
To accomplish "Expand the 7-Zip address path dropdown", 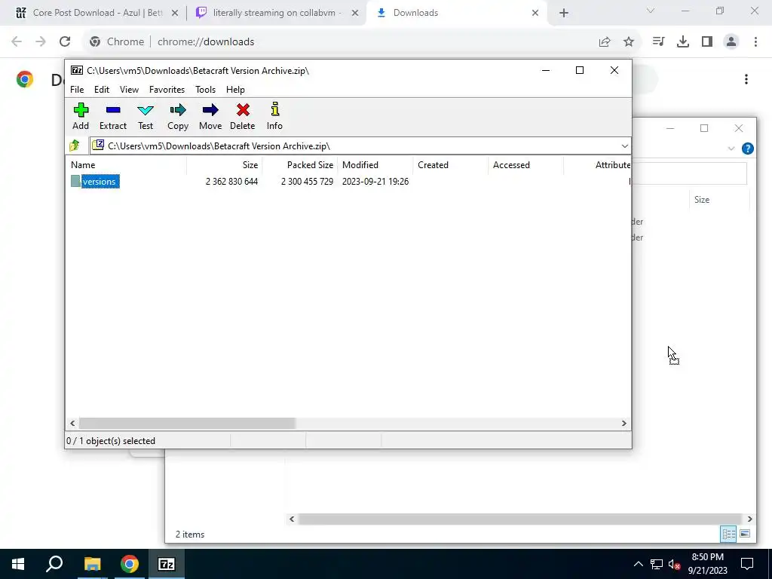I will (x=624, y=146).
